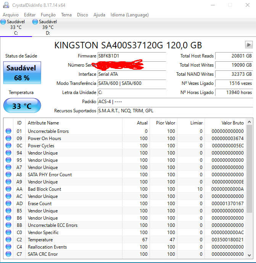Click the 33 °C temperature button
The height and width of the screenshot is (263, 256).
tap(22, 105)
